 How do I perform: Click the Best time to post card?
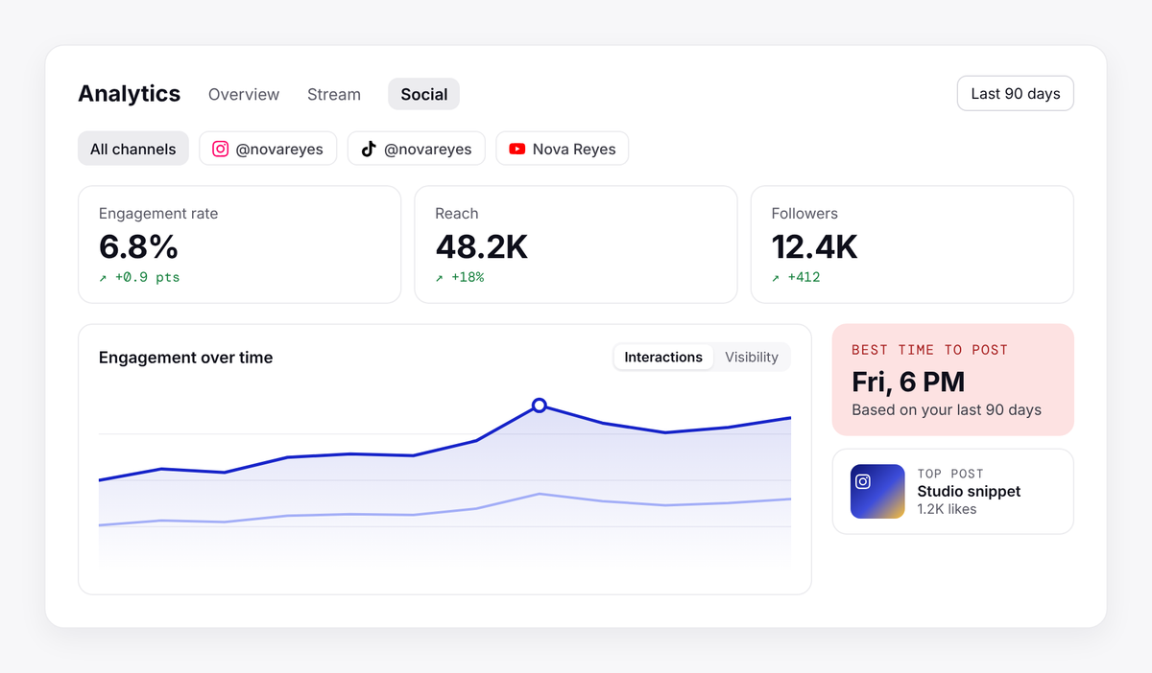click(x=953, y=380)
